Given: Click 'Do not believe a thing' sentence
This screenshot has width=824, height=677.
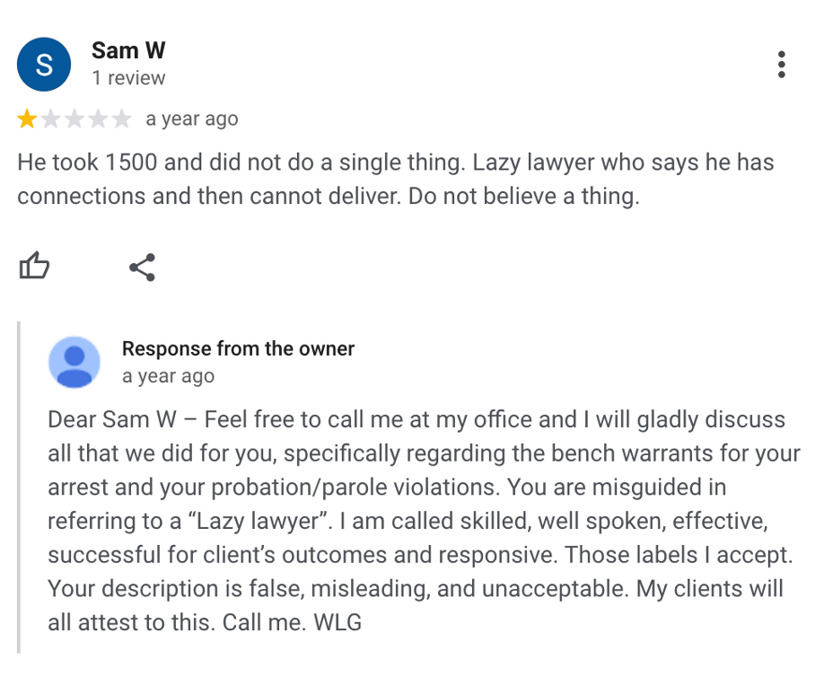Looking at the screenshot, I should tap(524, 197).
